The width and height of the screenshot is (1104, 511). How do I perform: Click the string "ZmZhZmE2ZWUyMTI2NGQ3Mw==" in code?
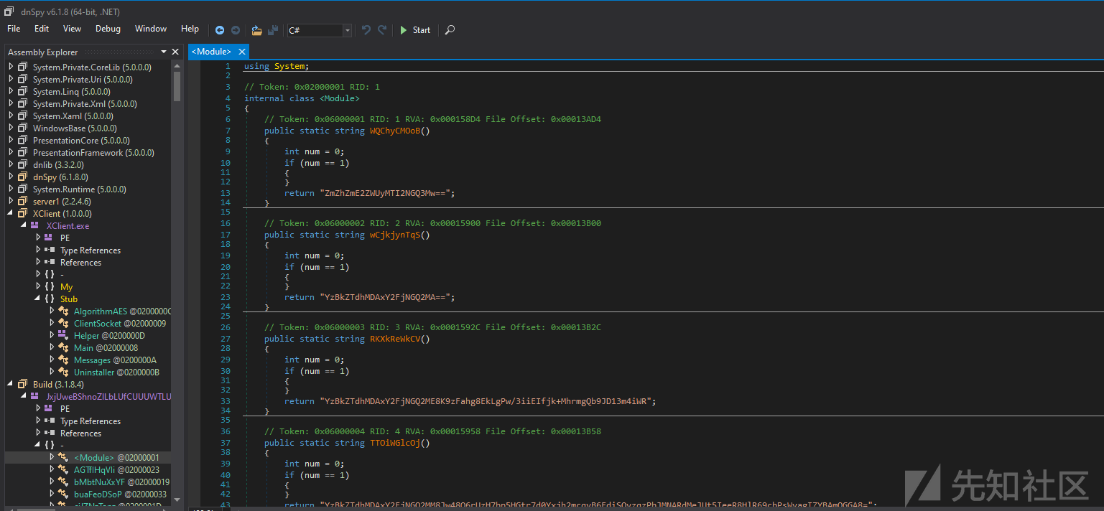point(386,193)
